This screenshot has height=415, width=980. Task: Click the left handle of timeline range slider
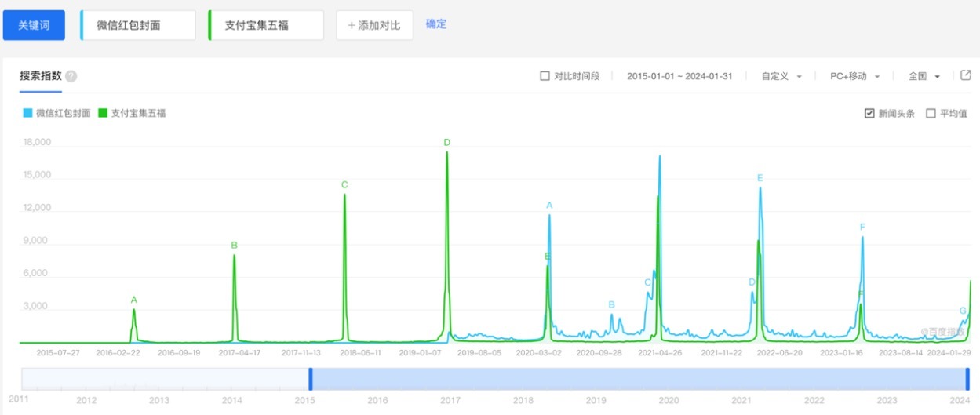[x=310, y=379]
